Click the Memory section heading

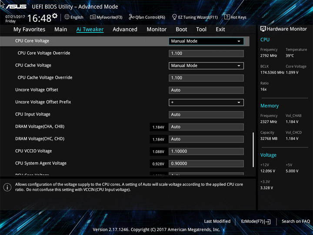(x=270, y=106)
